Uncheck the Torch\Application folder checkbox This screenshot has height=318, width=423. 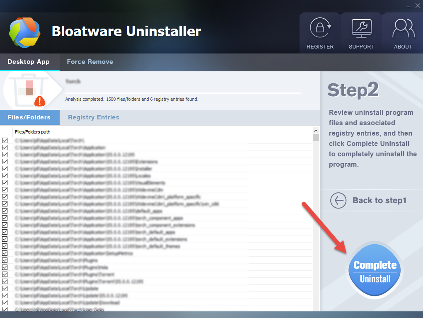tap(5, 148)
